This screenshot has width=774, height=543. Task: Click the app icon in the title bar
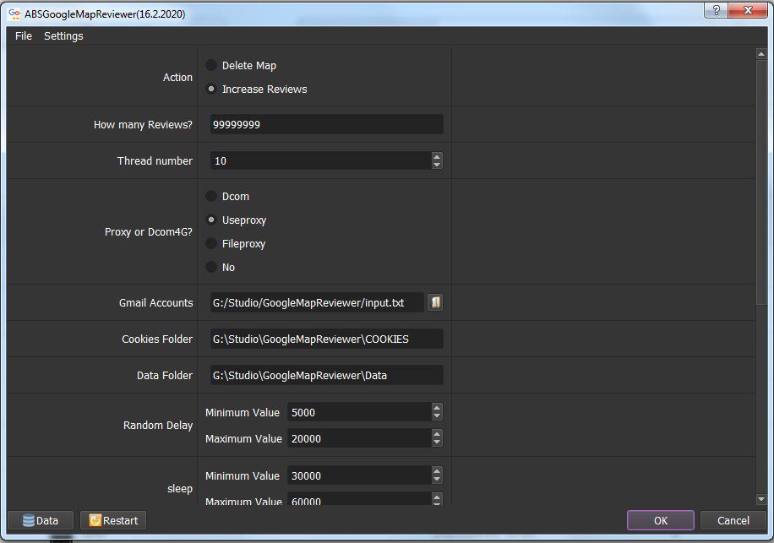click(x=14, y=14)
